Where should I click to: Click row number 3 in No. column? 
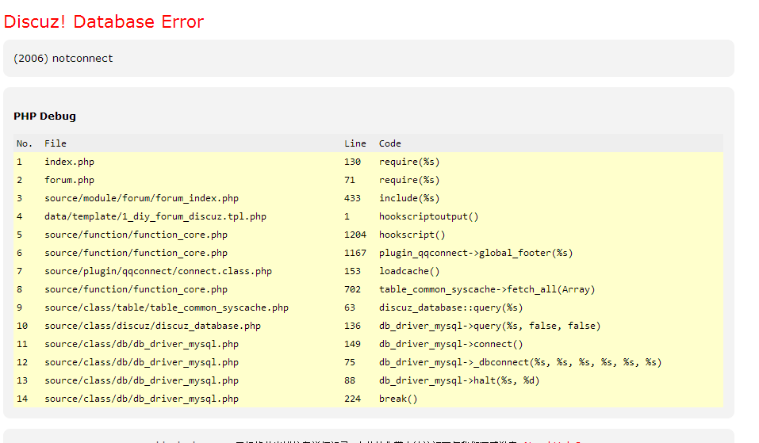tap(19, 198)
